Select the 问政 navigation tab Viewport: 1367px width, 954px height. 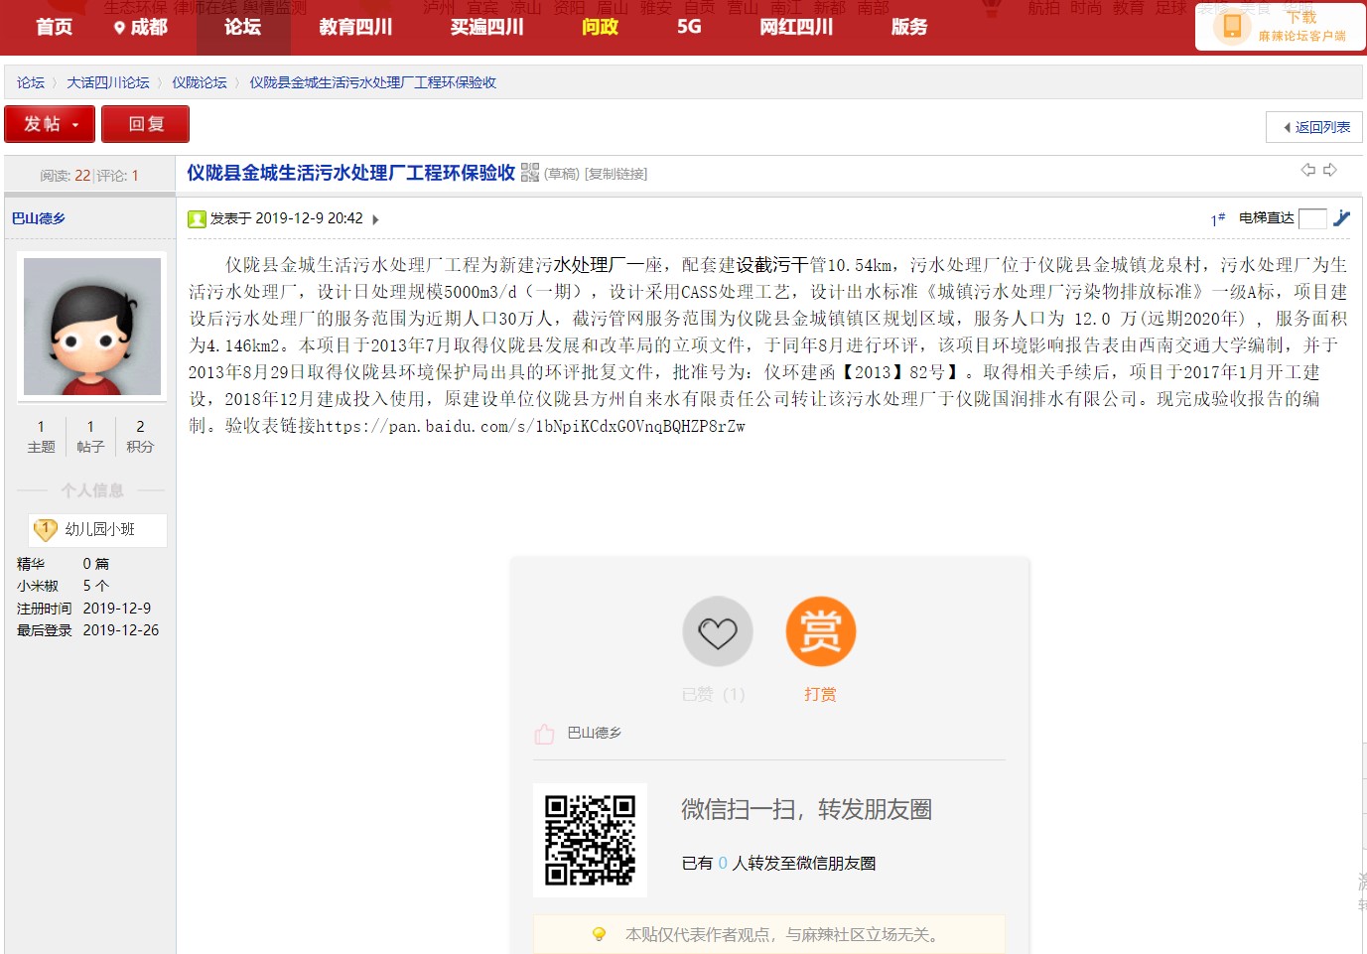pos(600,27)
